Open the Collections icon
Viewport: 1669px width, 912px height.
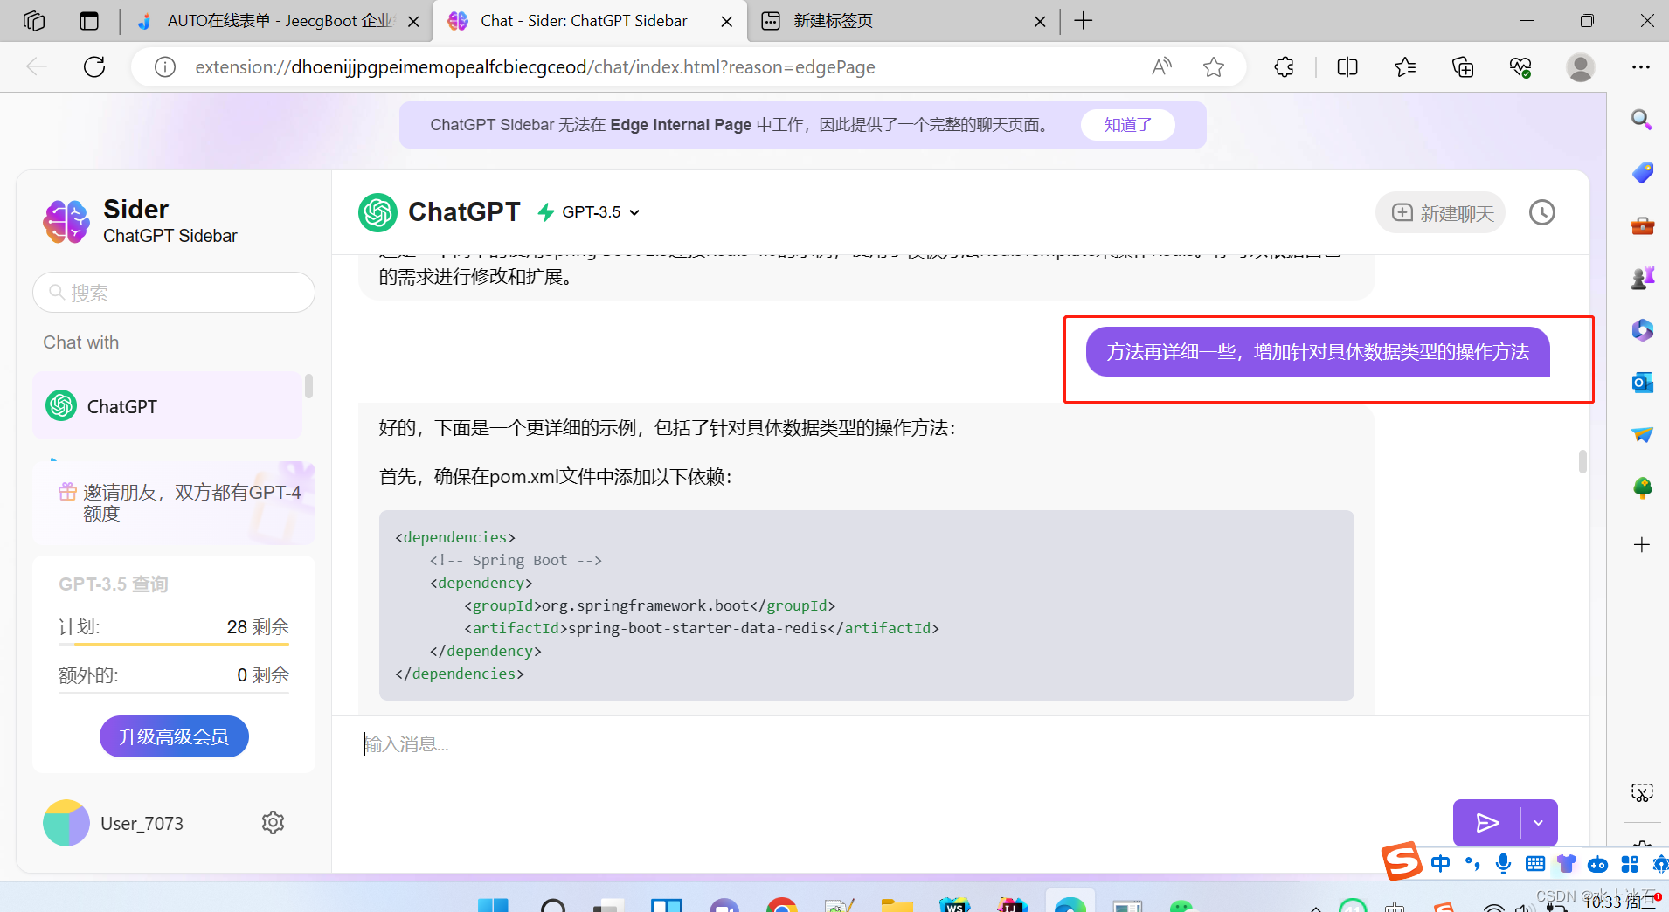(1463, 67)
